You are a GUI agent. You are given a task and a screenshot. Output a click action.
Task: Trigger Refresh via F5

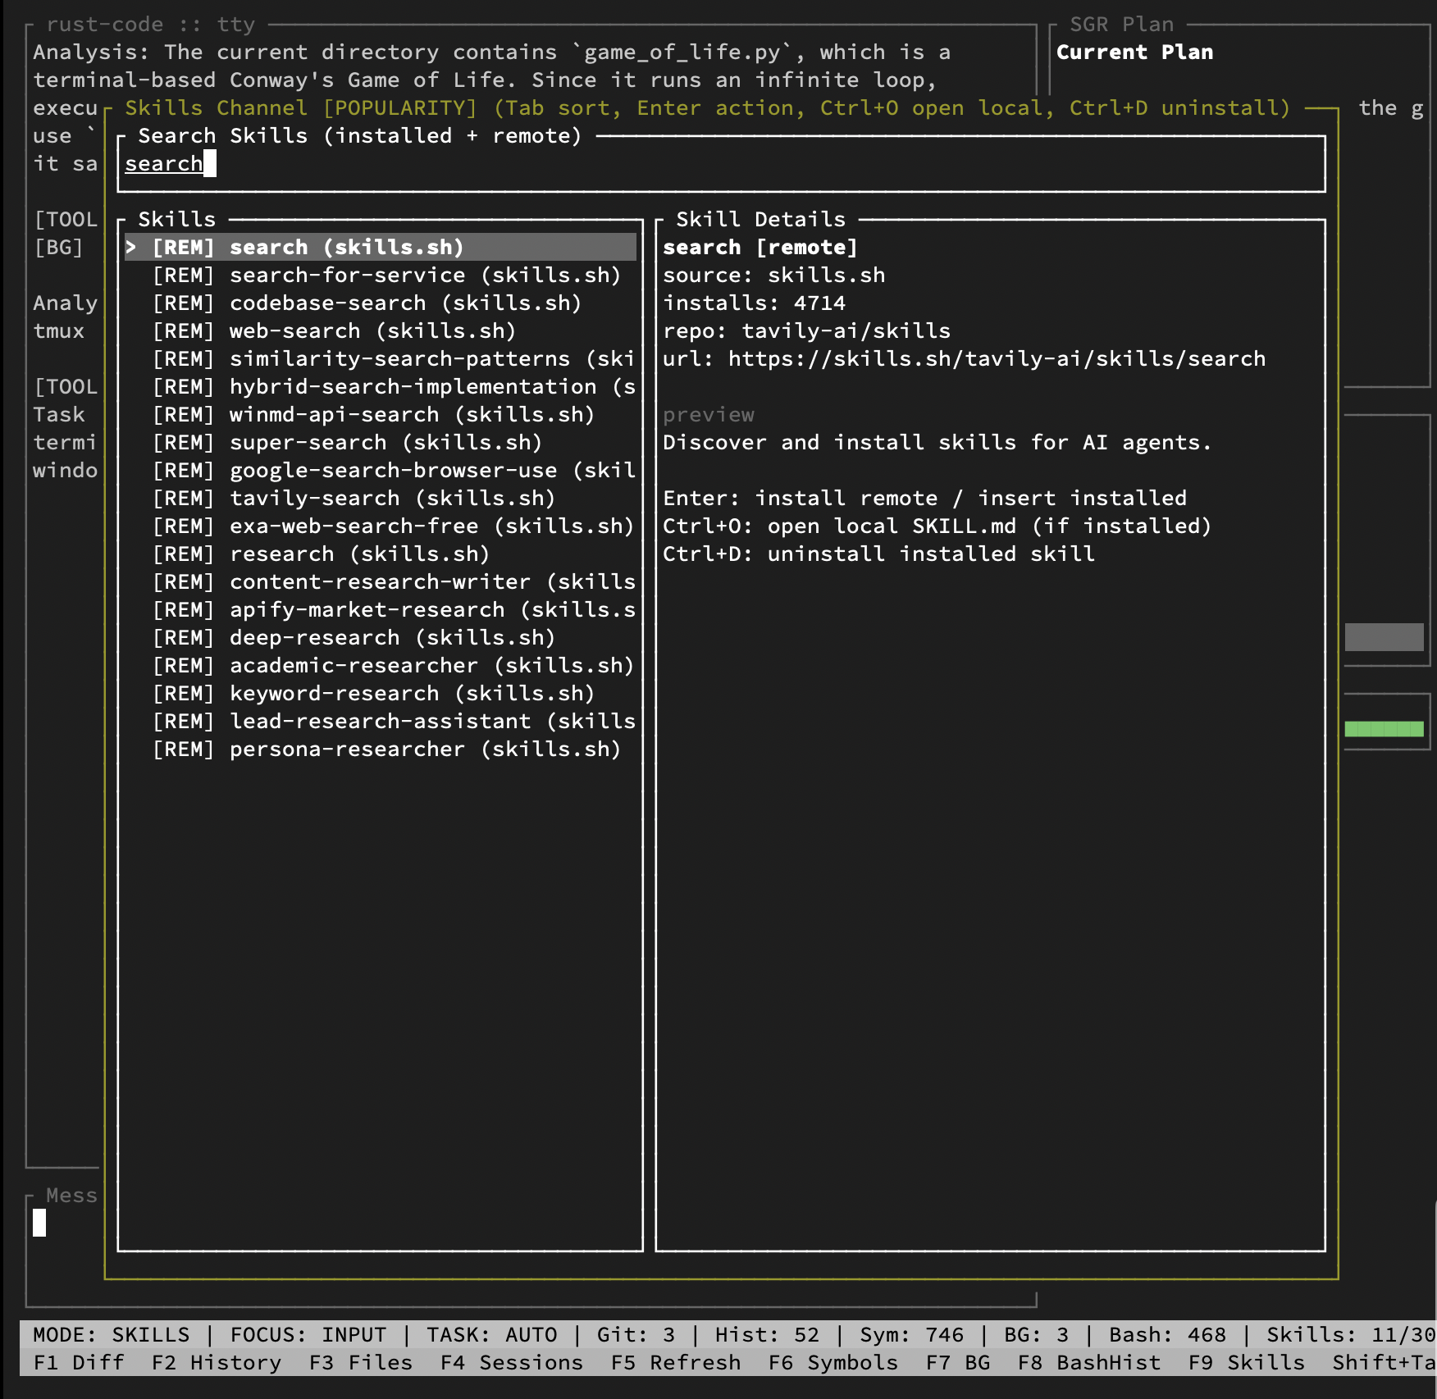click(x=675, y=1362)
